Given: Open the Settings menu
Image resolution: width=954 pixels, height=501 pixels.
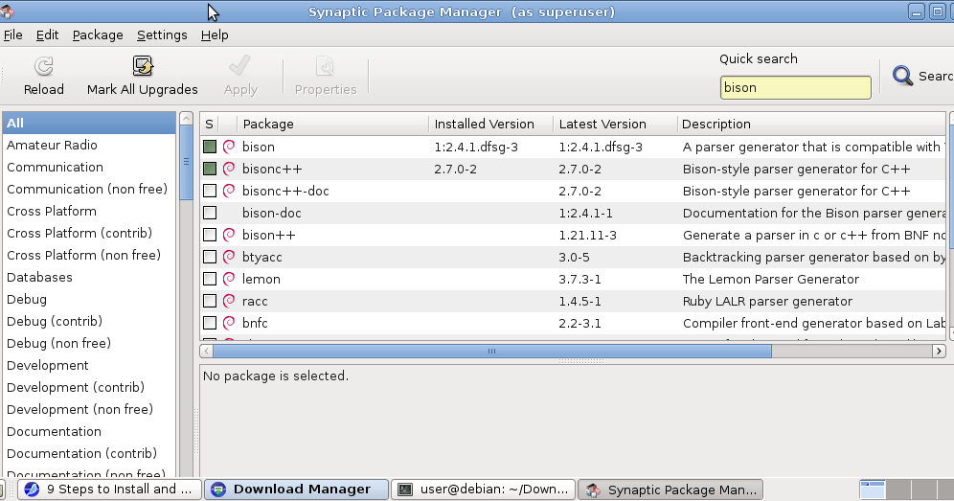Looking at the screenshot, I should click(x=162, y=35).
